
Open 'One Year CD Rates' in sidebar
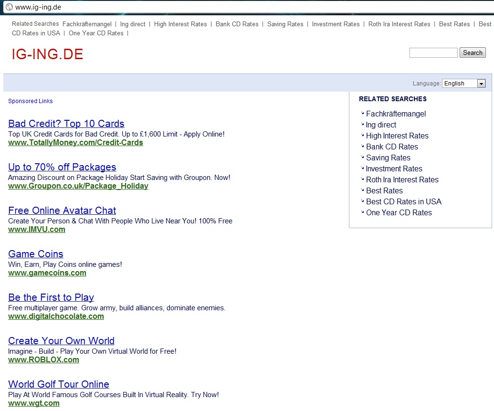[399, 213]
